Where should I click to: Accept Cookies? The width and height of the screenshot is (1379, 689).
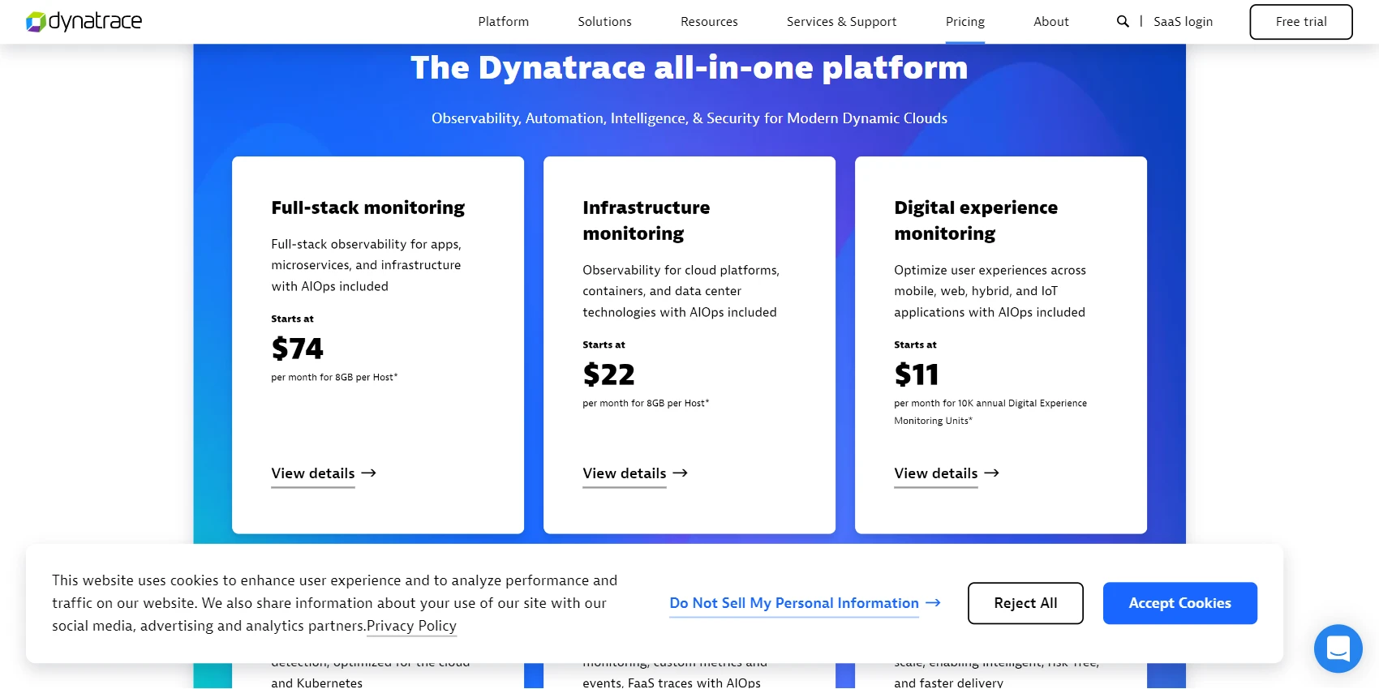pyautogui.click(x=1180, y=603)
